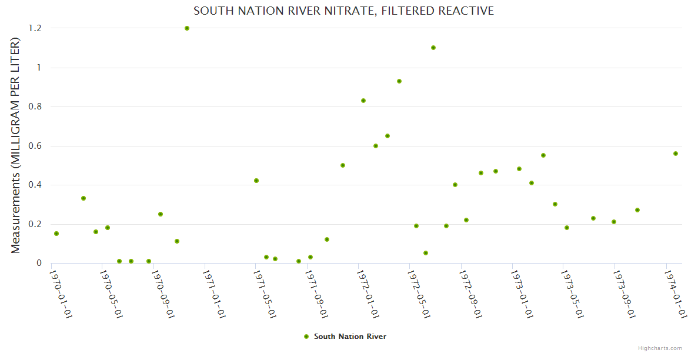Toggle South Nation River series in legend
The height and width of the screenshot is (353, 688).
[x=350, y=337]
